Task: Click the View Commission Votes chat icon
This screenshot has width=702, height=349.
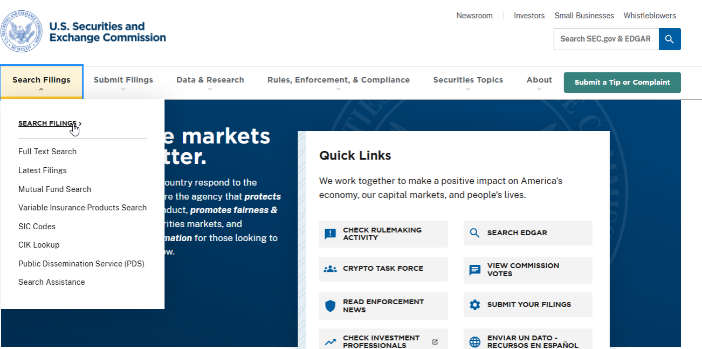Action: (474, 270)
